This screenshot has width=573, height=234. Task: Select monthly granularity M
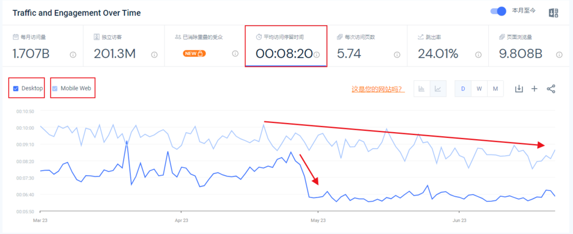click(x=495, y=89)
